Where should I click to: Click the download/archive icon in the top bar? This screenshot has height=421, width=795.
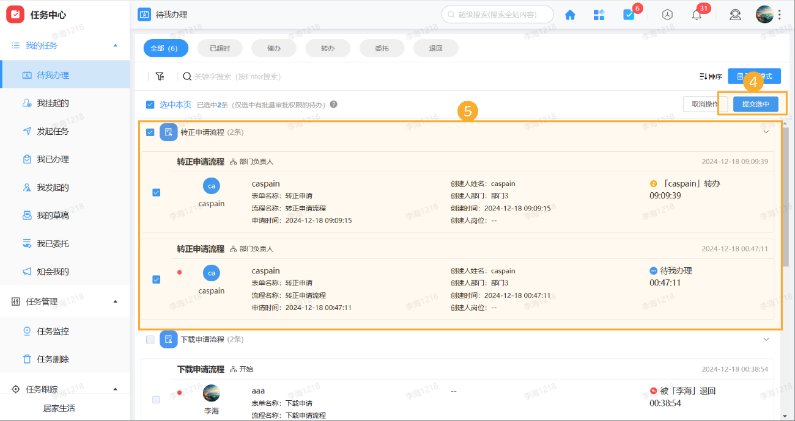[667, 14]
